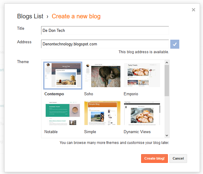
Task: Click the Address field label
Action: 24,42
